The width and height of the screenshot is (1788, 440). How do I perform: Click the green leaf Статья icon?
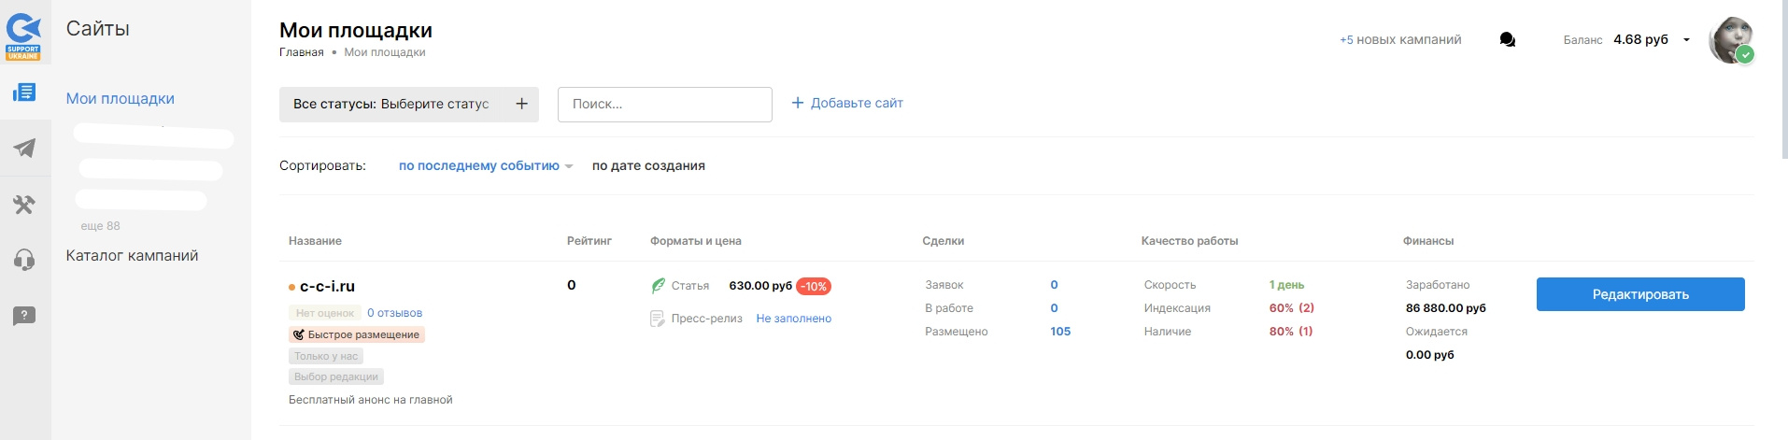coord(659,286)
